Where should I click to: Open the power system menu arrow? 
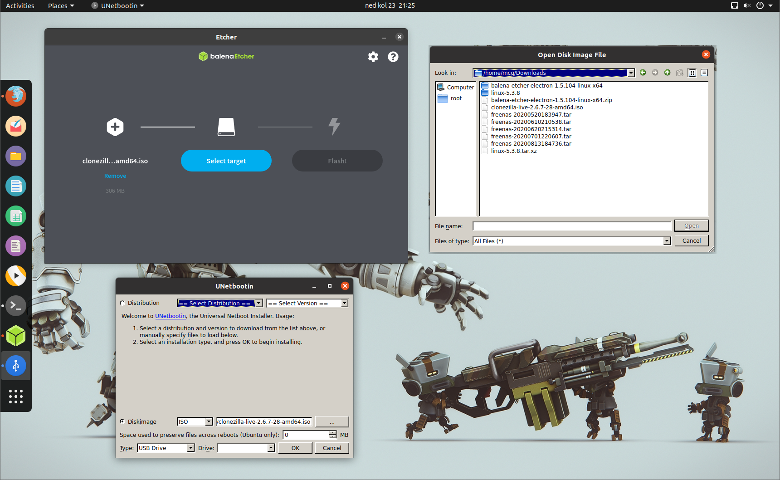point(770,5)
